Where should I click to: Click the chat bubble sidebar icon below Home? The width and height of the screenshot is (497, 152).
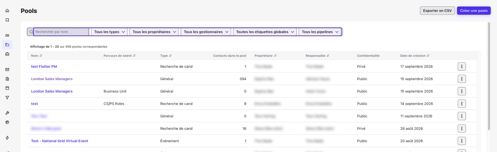point(7,20)
